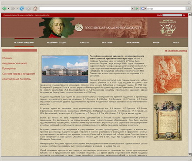Open the search engine selector dropdown

click(145, 9)
